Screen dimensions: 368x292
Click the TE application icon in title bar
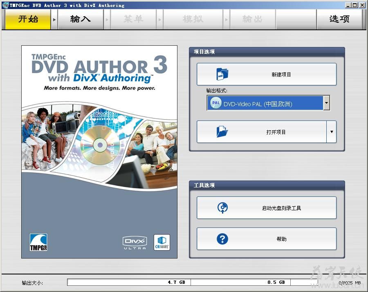click(6, 5)
